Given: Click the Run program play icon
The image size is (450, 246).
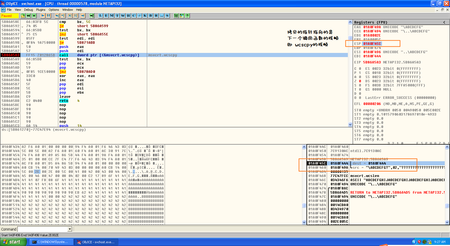Looking at the screenshot, I should 43,16.
